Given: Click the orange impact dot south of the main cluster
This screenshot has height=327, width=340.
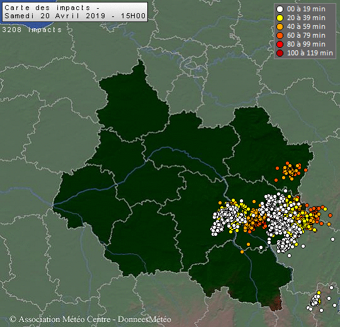Looking at the screenshot, I should pyautogui.click(x=242, y=252).
